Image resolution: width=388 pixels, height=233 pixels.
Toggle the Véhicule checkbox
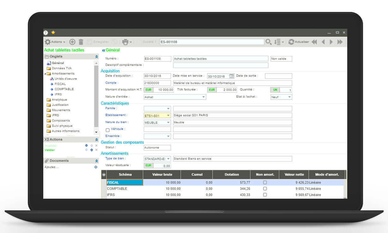[x=107, y=129]
